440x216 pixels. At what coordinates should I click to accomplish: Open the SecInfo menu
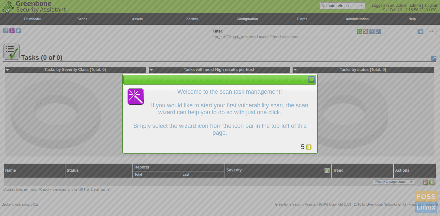[192, 19]
